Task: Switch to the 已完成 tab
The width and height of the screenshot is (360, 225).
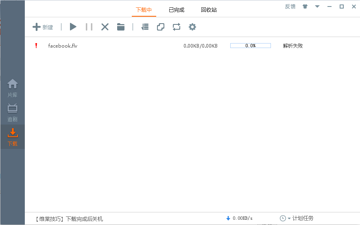Action: pyautogui.click(x=177, y=10)
